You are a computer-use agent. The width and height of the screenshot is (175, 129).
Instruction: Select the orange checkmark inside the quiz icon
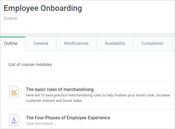click(x=14, y=92)
